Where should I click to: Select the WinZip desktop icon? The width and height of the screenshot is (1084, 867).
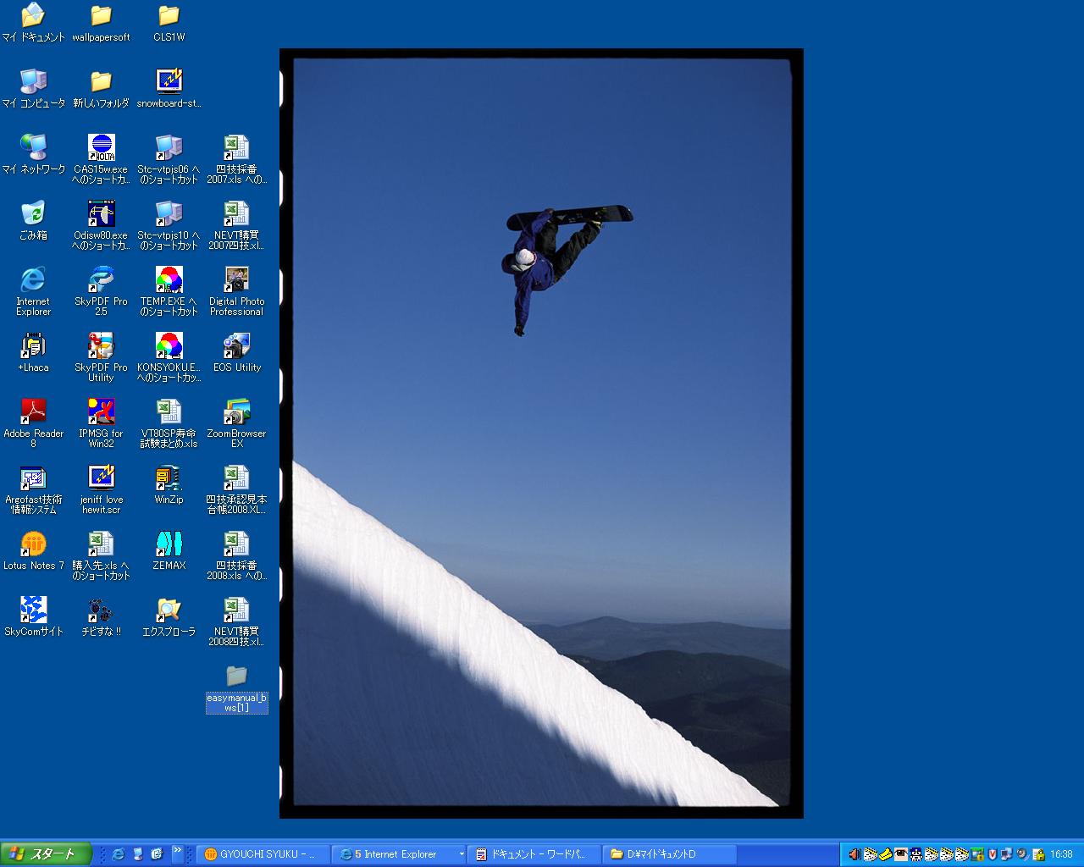point(169,485)
